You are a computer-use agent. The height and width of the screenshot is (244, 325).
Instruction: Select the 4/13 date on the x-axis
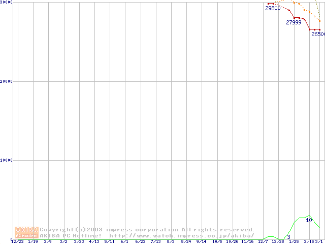94,242
